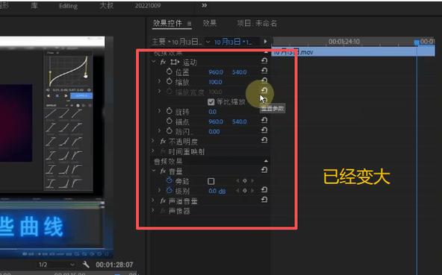
Task: Open the 项目: 未命名 tab
Action: coord(257,23)
